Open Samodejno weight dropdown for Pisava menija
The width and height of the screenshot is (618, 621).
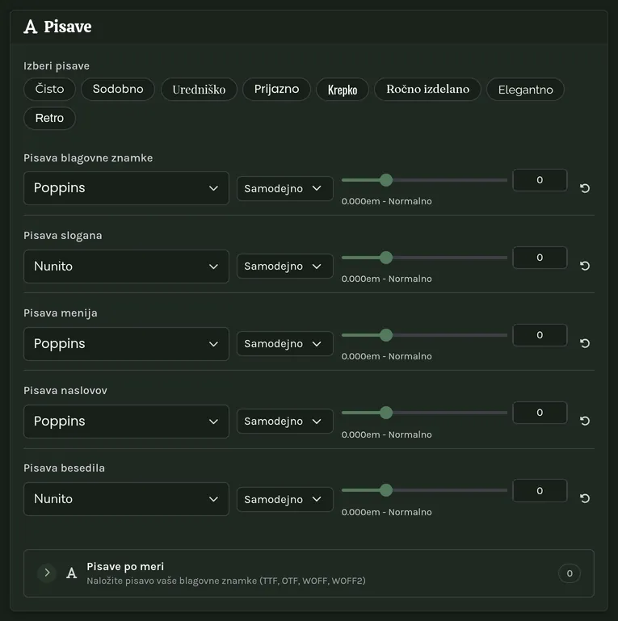click(x=285, y=344)
